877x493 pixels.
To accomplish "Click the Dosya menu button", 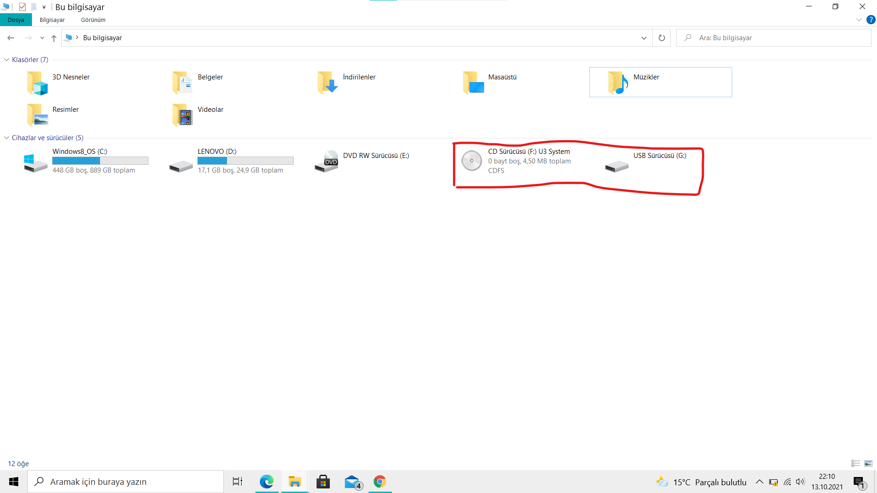I will (x=16, y=20).
